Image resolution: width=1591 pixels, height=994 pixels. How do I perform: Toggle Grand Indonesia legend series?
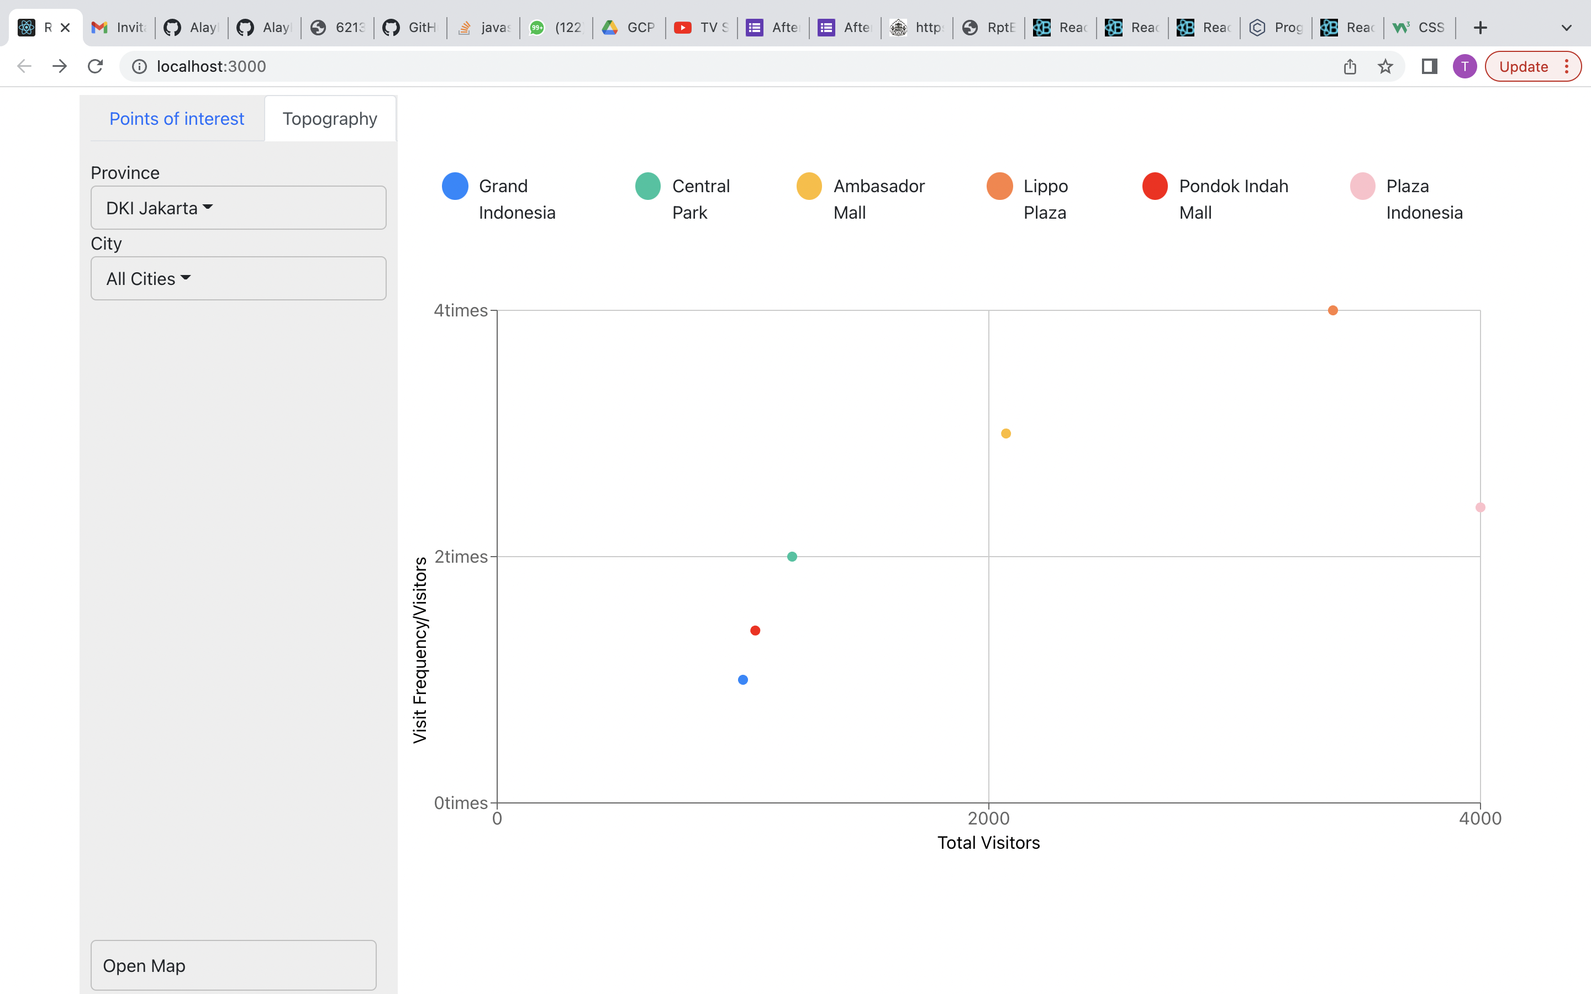point(499,199)
